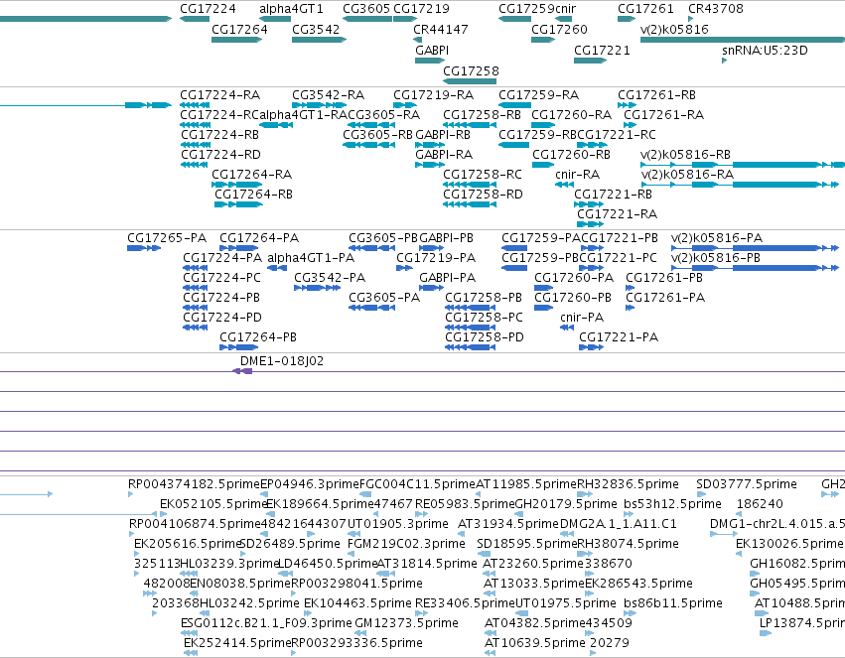Click the CG17258-RD transcript label
The width and height of the screenshot is (845, 658).
483,195
